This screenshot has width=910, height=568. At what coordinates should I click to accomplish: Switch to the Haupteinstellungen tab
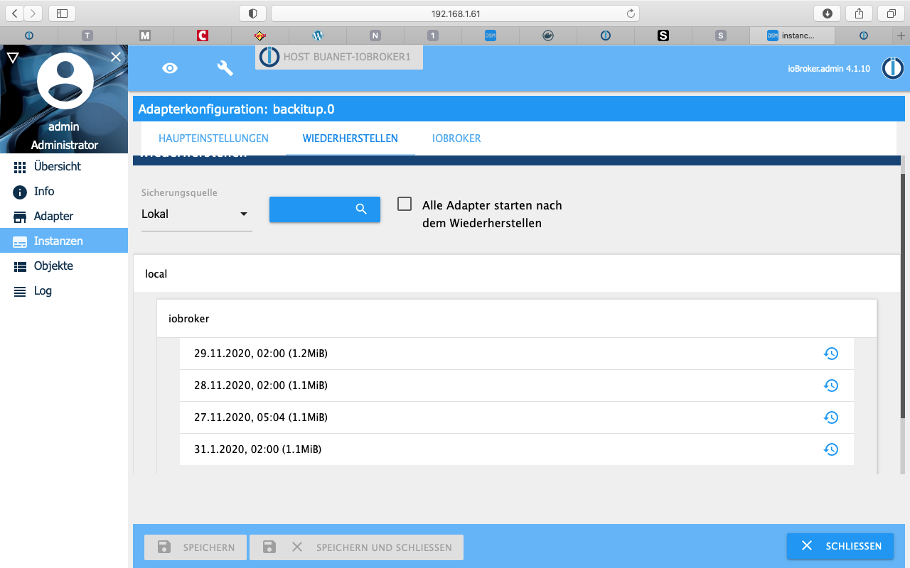tap(213, 138)
